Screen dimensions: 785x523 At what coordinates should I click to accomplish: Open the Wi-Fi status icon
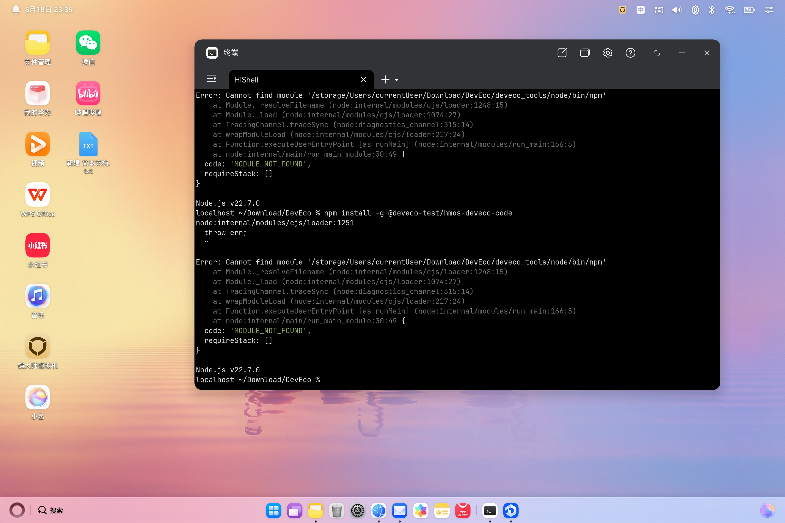tap(730, 10)
